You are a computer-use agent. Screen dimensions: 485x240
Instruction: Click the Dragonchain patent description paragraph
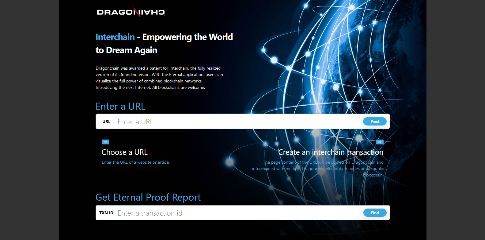[x=159, y=78]
